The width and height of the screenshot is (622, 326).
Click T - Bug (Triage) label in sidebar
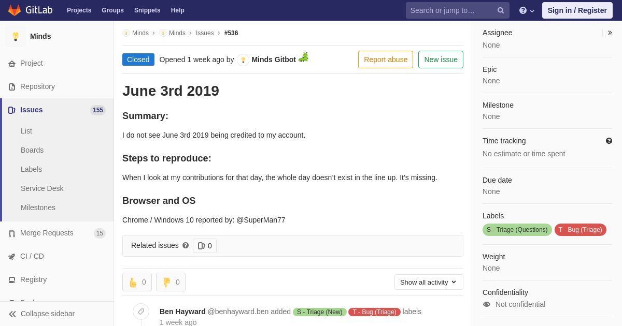coord(580,230)
